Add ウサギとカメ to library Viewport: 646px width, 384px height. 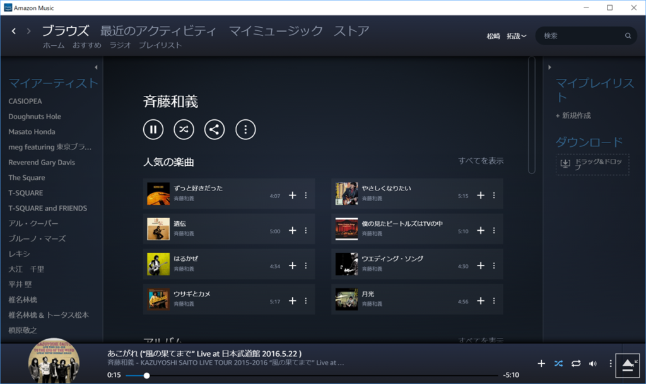[293, 301]
